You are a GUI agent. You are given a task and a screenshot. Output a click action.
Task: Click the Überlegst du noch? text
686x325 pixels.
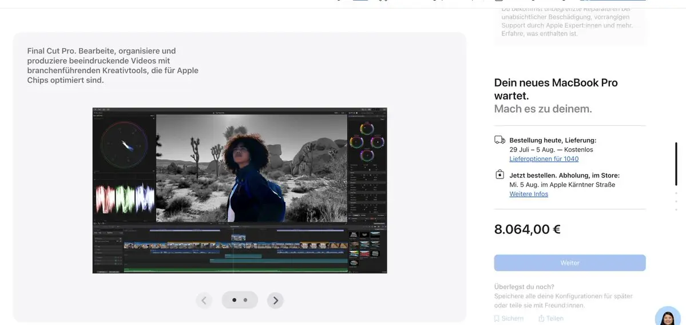[524, 287]
